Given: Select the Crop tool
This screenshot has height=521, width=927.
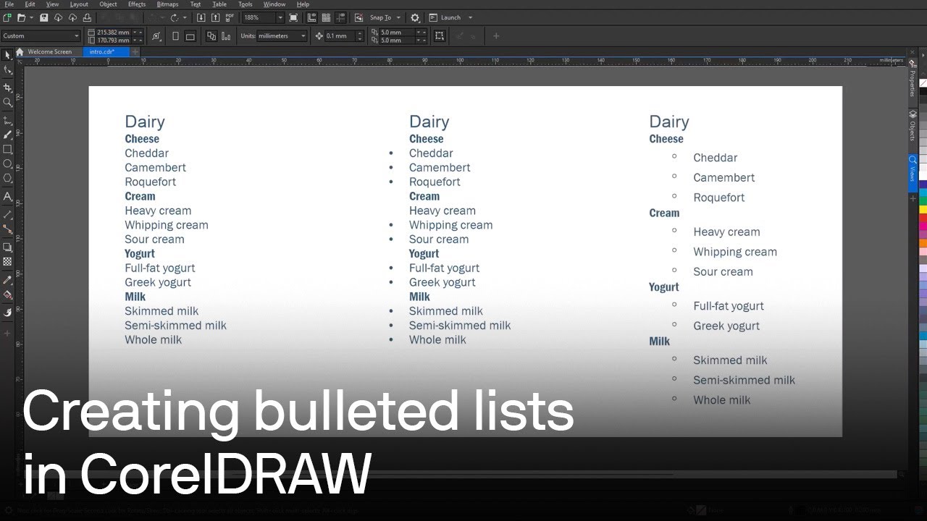Looking at the screenshot, I should coord(8,88).
